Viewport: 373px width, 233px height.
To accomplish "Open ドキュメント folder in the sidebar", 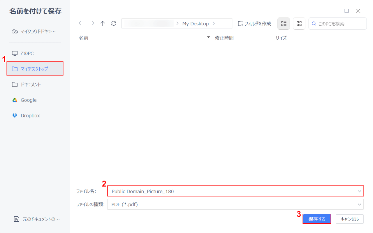I will (x=35, y=84).
